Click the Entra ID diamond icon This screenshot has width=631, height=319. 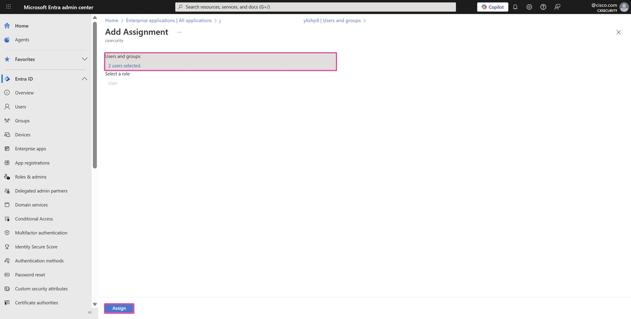7,79
